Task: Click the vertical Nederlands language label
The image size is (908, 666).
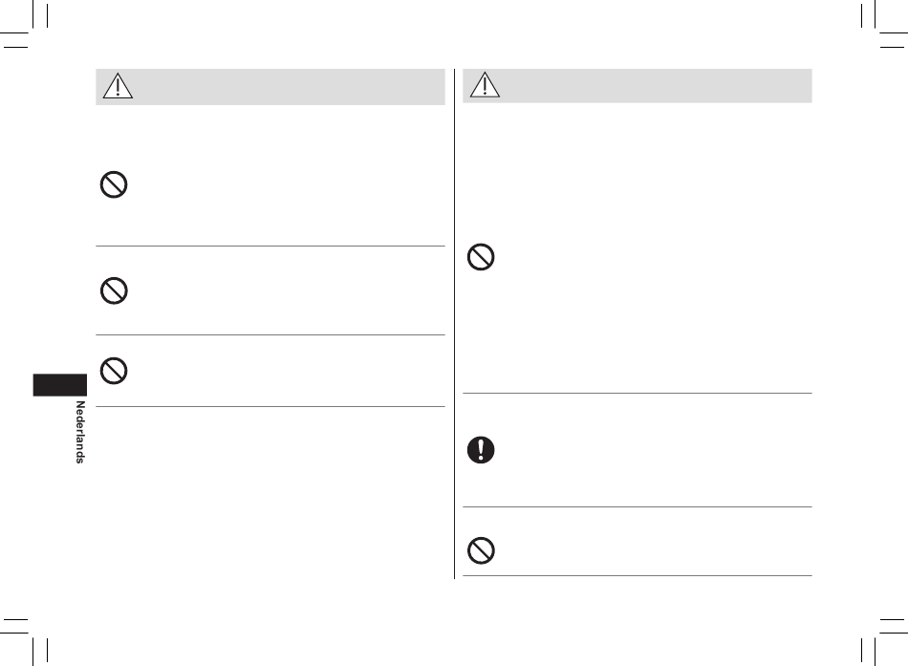Action: (80, 432)
